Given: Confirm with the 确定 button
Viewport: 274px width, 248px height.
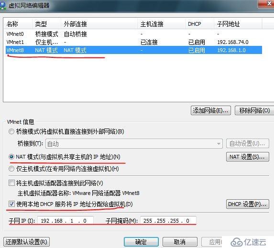Looking at the screenshot, I should [x=141, y=242].
